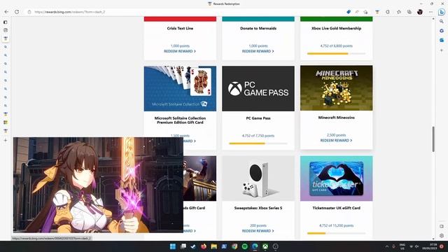Add a new tab with vertical tabs plus

tap(6, 140)
